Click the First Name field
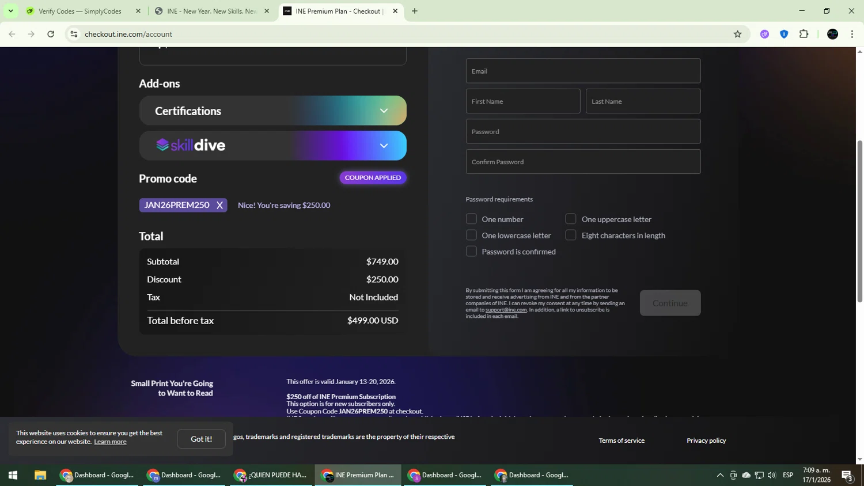Screen dimensions: 864x486 523,101
